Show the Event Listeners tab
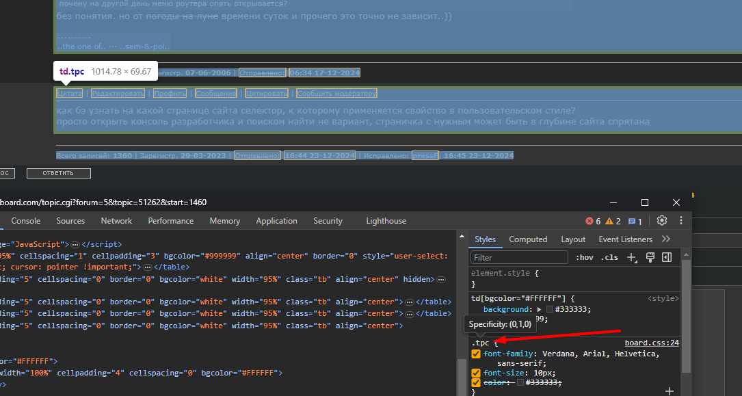This screenshot has height=396, width=742. pyautogui.click(x=626, y=239)
